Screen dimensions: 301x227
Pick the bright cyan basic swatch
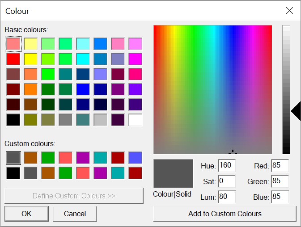(x=83, y=59)
